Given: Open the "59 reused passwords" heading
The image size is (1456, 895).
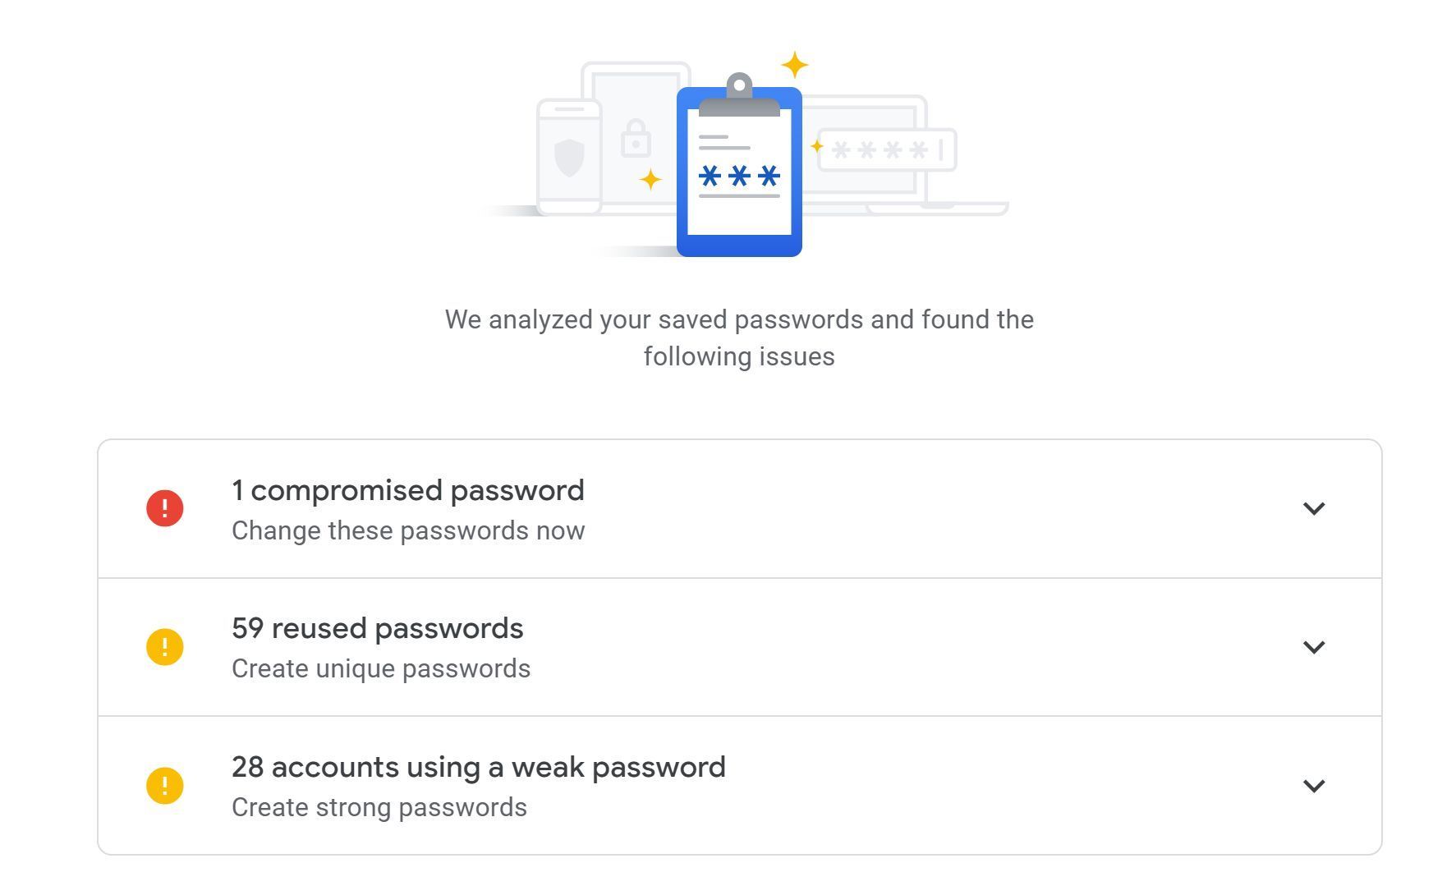Looking at the screenshot, I should tap(377, 629).
